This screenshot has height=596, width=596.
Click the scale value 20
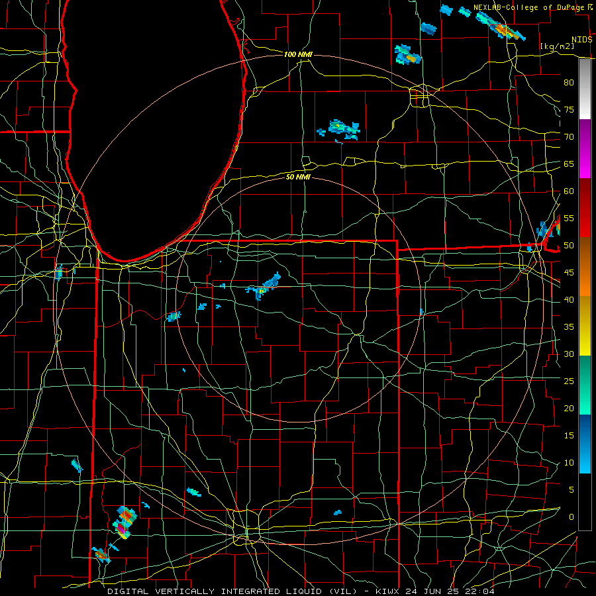pyautogui.click(x=569, y=409)
